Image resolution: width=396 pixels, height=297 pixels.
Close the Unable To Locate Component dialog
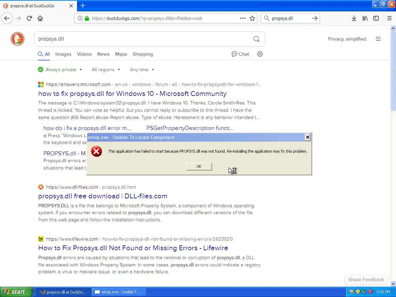307,137
